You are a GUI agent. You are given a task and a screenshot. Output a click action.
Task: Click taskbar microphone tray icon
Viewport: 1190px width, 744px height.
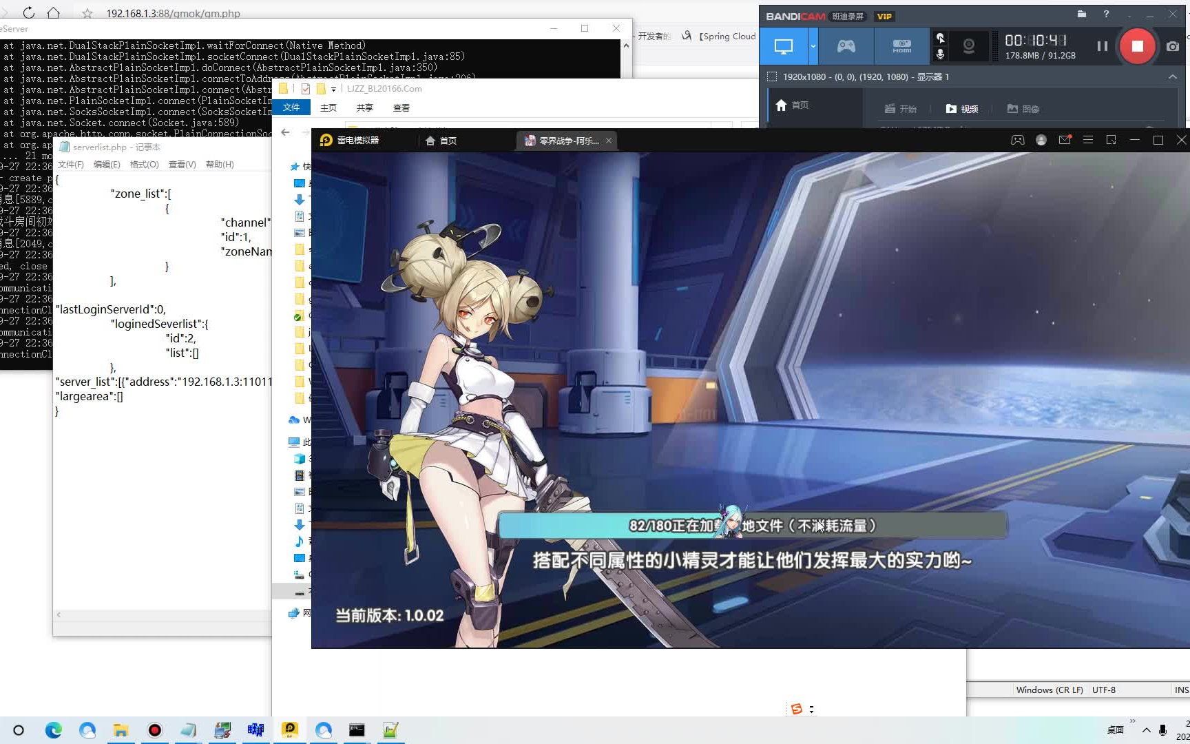pyautogui.click(x=1163, y=730)
